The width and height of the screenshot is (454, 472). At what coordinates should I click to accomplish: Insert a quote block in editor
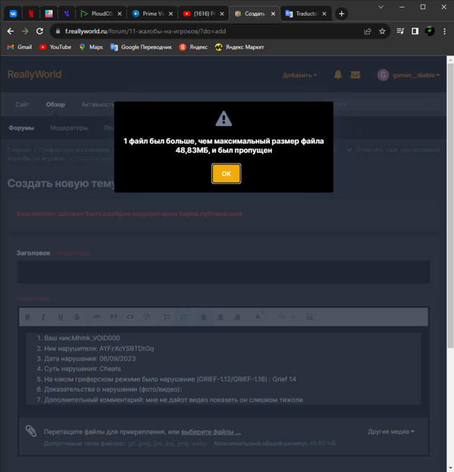pyautogui.click(x=113, y=317)
